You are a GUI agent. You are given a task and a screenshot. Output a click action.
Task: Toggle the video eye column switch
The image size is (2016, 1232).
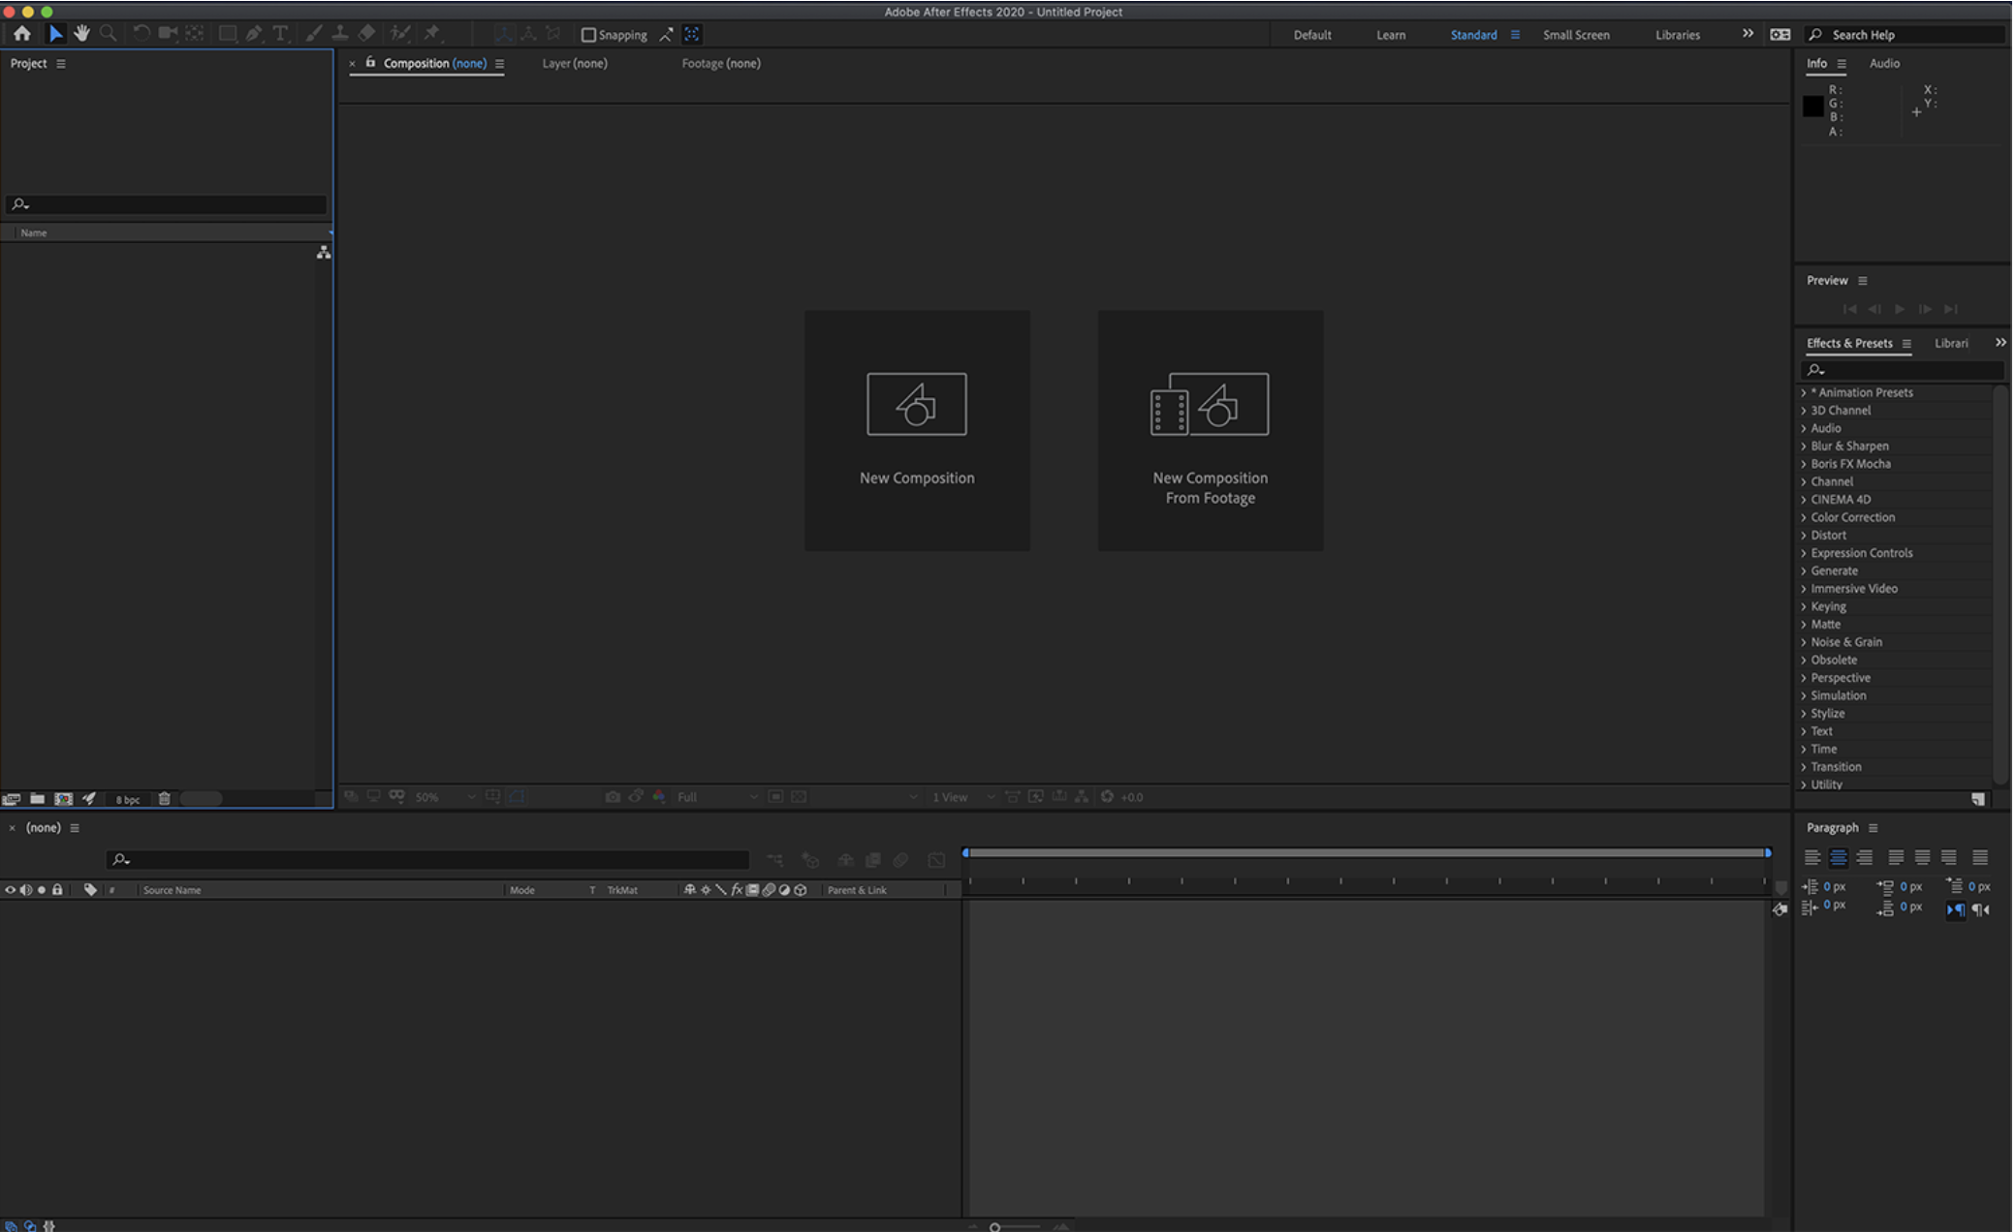coord(11,890)
